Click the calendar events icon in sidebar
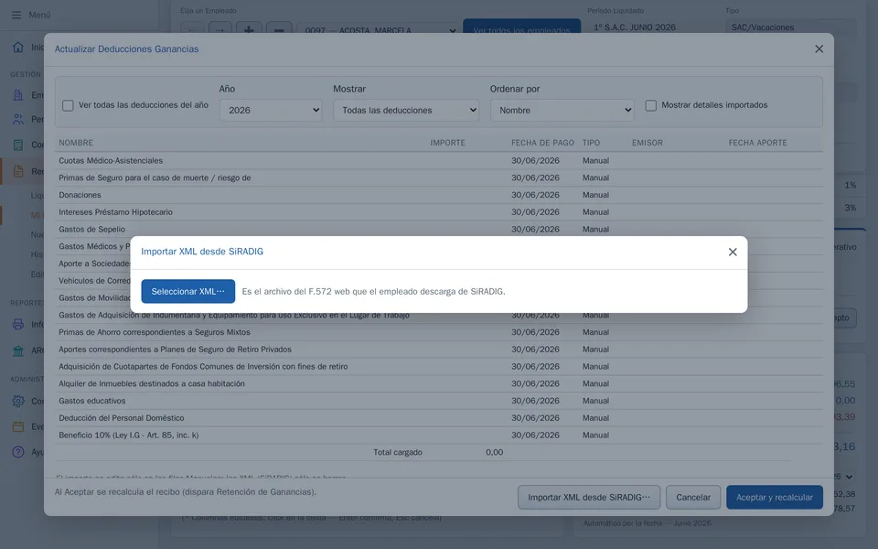This screenshot has width=878, height=549. tap(18, 426)
